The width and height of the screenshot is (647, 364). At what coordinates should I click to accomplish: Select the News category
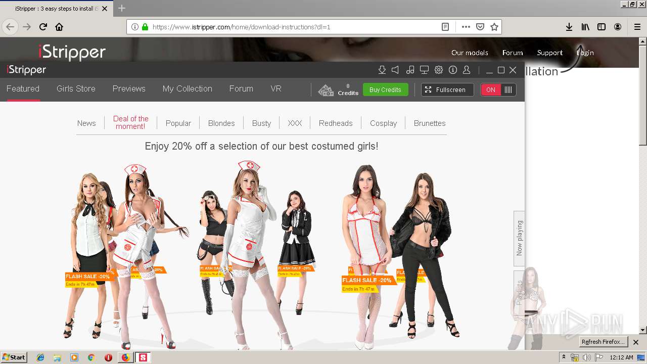86,123
